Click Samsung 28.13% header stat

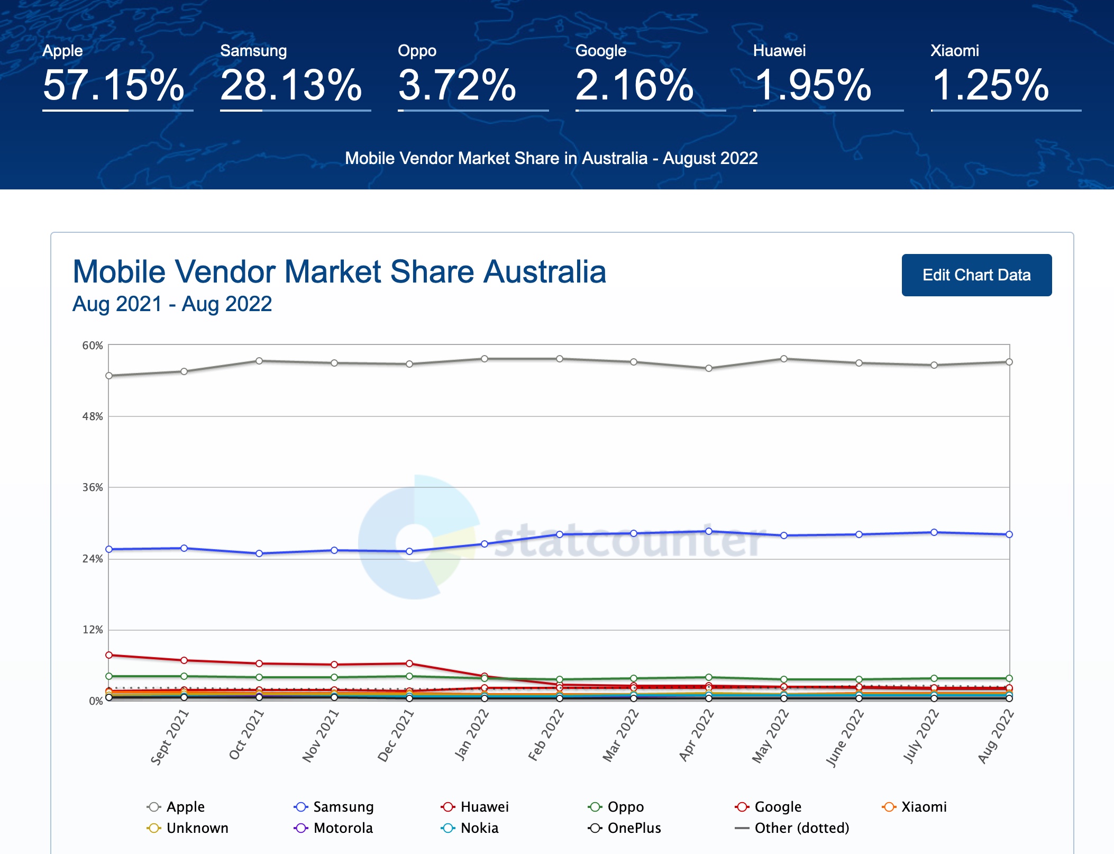[x=291, y=85]
